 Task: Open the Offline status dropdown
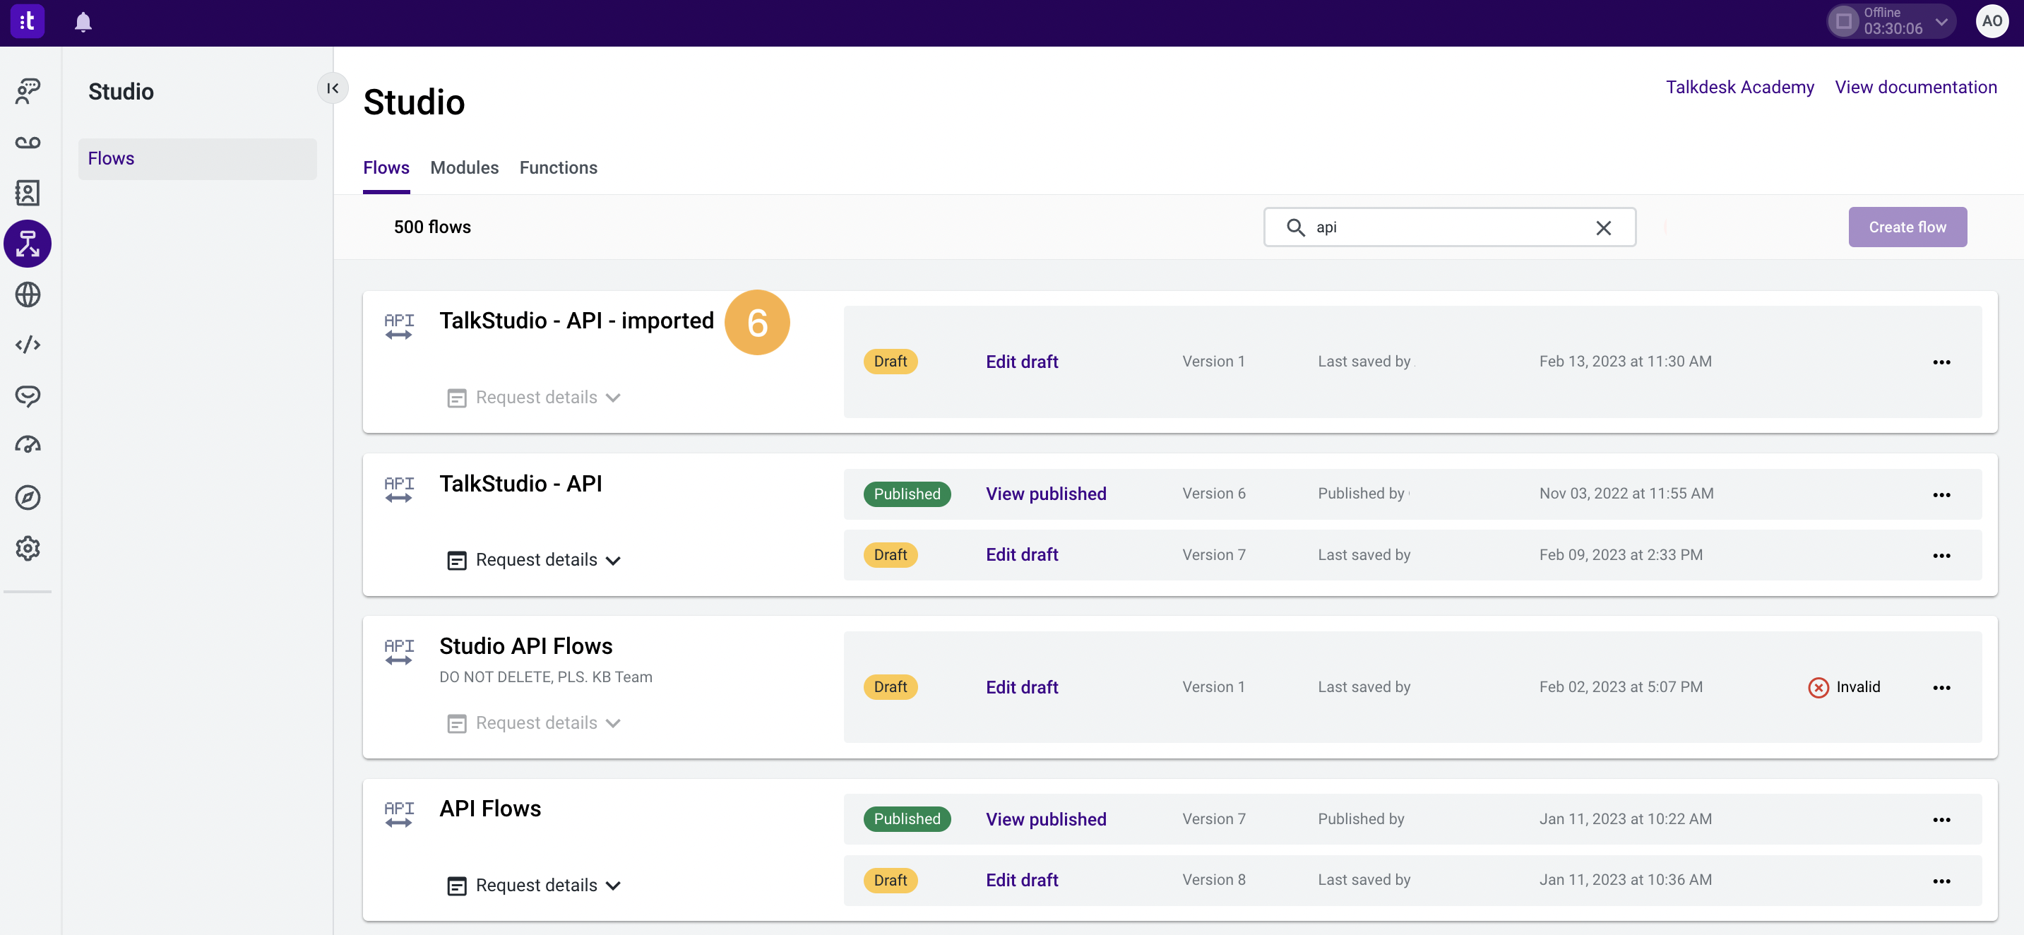tap(1941, 22)
